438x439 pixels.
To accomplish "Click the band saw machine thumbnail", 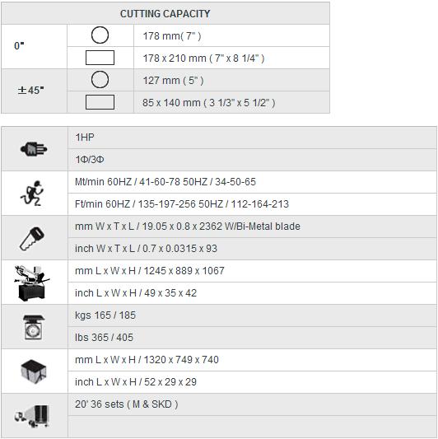I will pyautogui.click(x=32, y=283).
